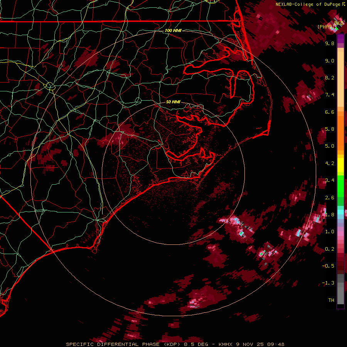Click the DKD unit label above the color bar

339,23
